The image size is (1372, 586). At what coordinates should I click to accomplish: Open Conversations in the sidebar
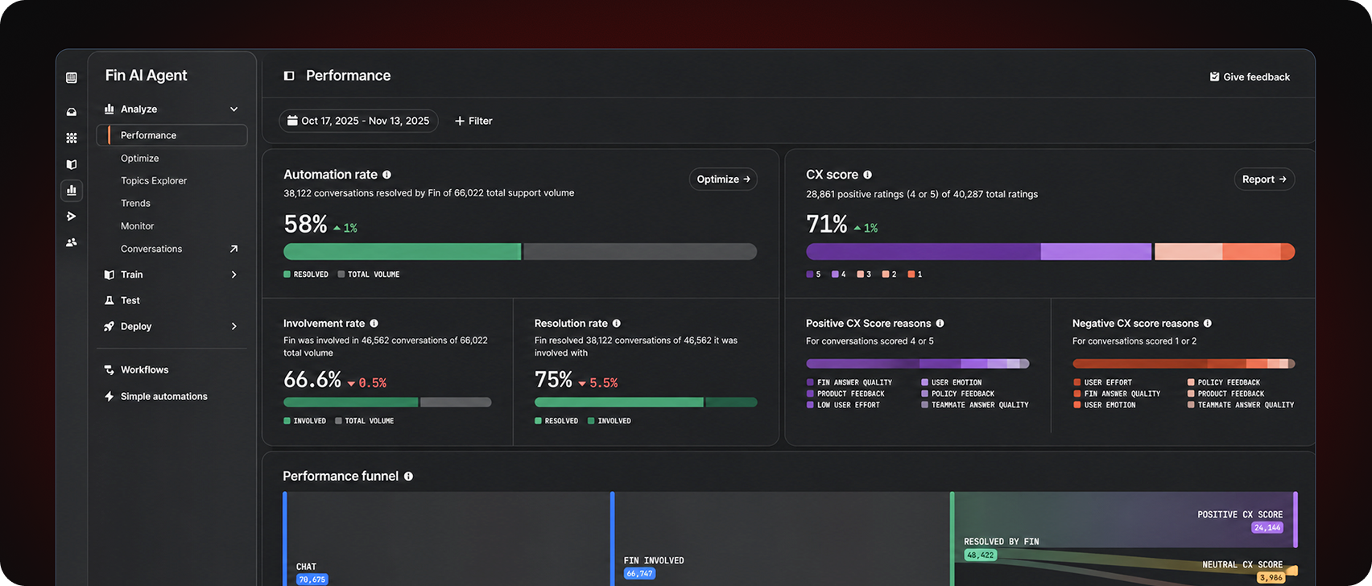click(151, 249)
